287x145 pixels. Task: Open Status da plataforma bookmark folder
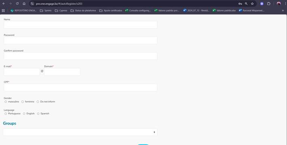(x=83, y=10)
